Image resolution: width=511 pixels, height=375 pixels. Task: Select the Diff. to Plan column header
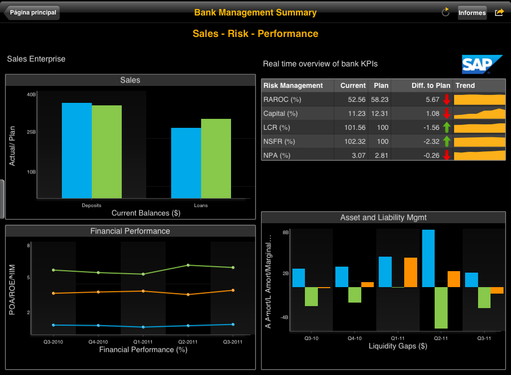click(431, 85)
